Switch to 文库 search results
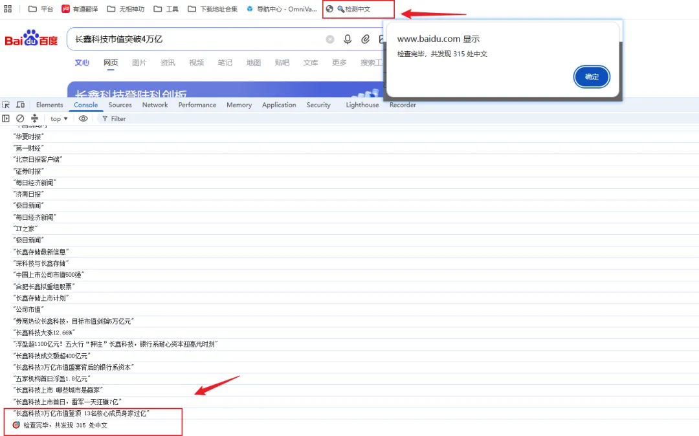Viewport: 699px width, 436px height. pos(310,63)
